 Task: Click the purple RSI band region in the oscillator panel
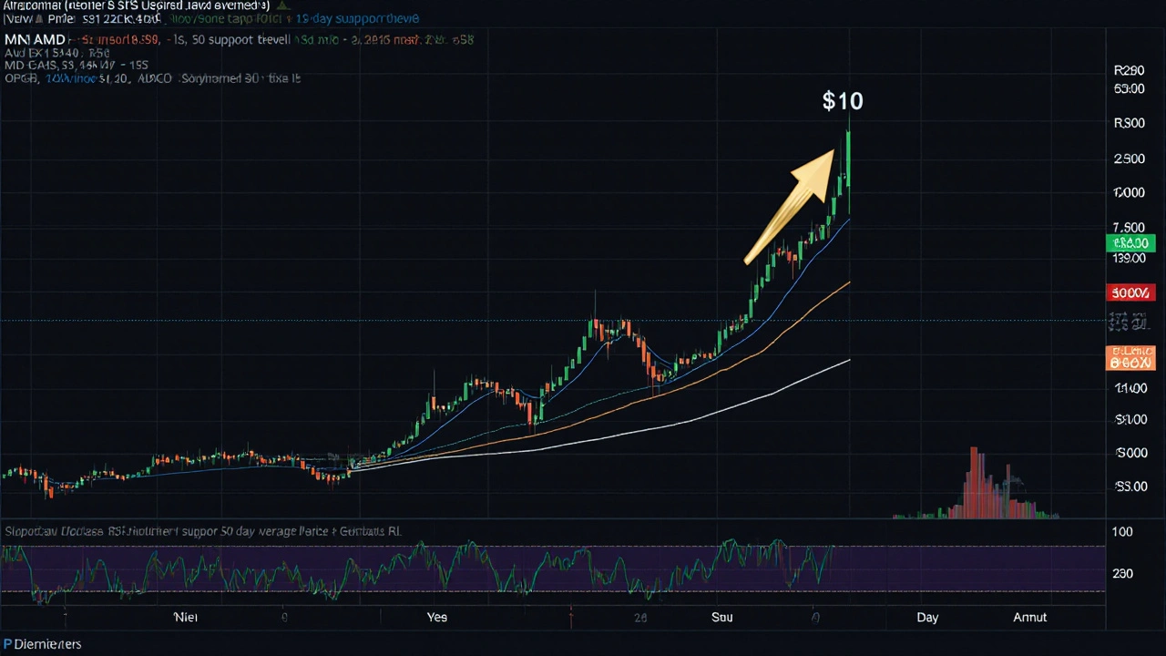547,569
